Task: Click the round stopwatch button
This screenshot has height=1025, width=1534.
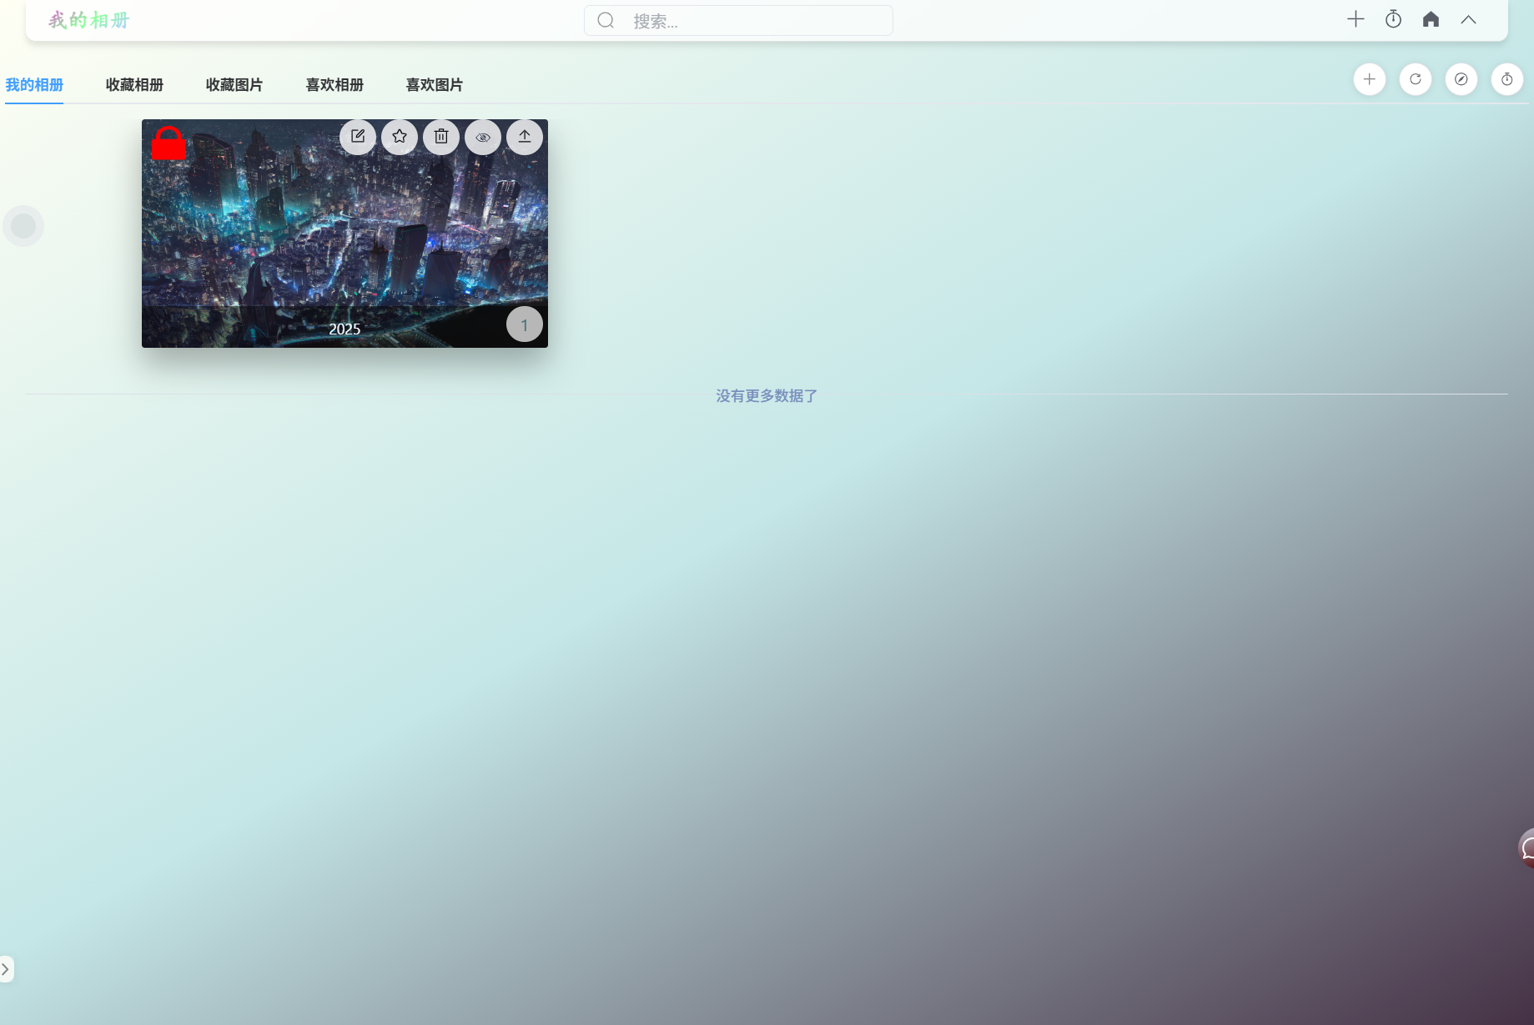Action: (x=1507, y=79)
